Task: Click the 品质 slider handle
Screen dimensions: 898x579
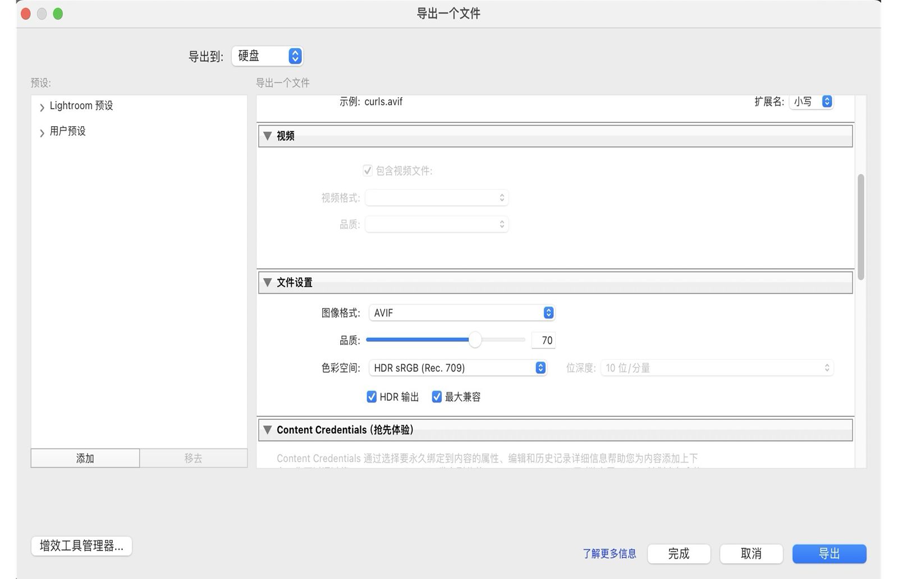Action: click(x=475, y=340)
